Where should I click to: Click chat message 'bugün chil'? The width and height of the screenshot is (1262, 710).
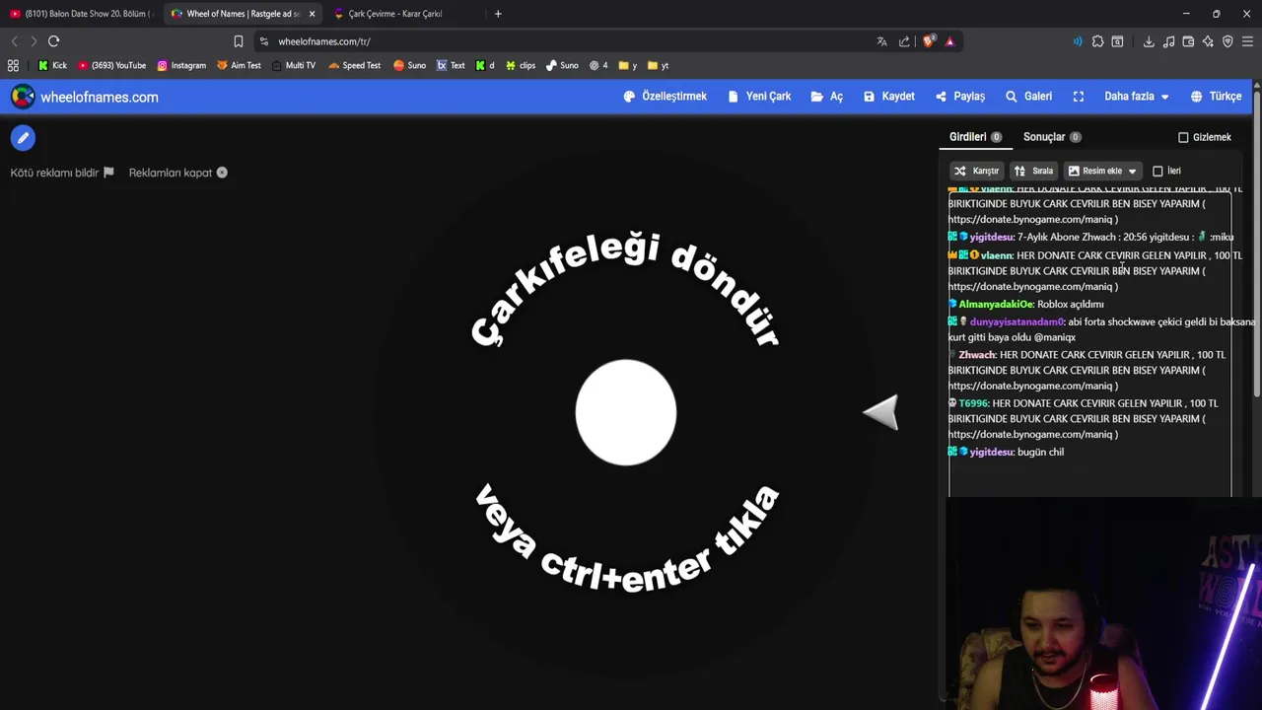(x=1040, y=452)
